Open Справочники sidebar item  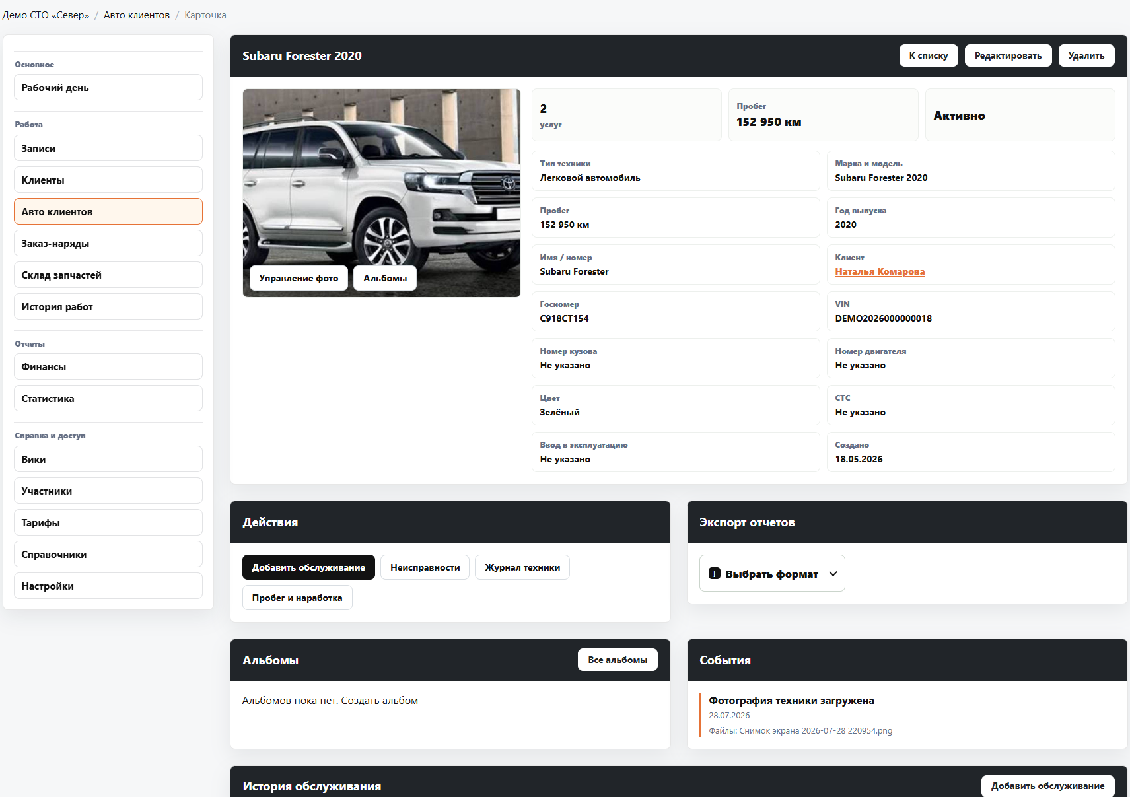click(108, 554)
